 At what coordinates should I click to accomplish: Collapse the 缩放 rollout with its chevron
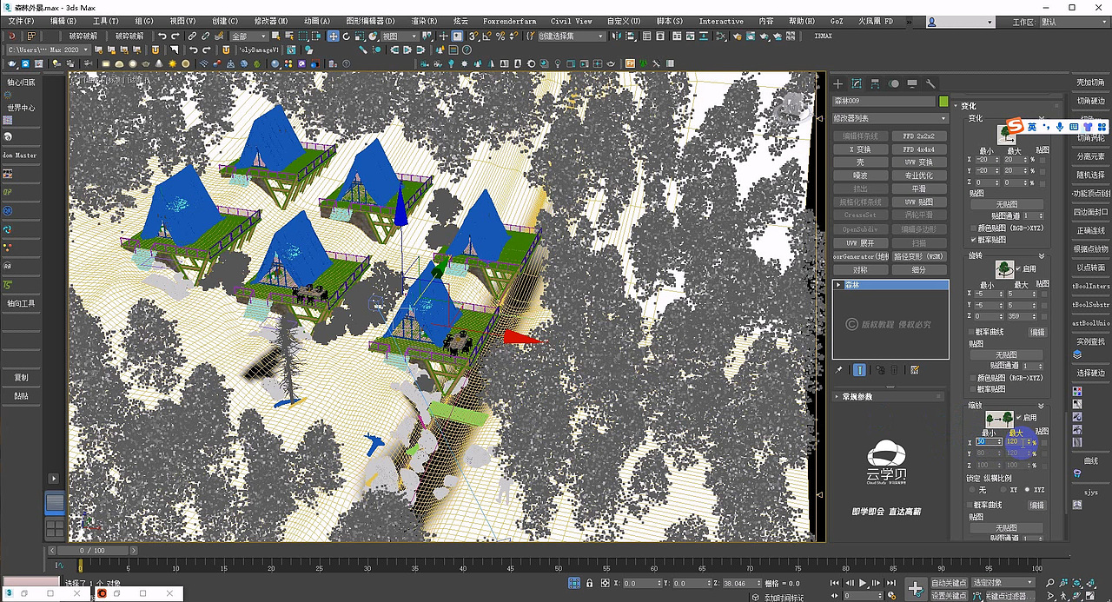(x=1040, y=405)
